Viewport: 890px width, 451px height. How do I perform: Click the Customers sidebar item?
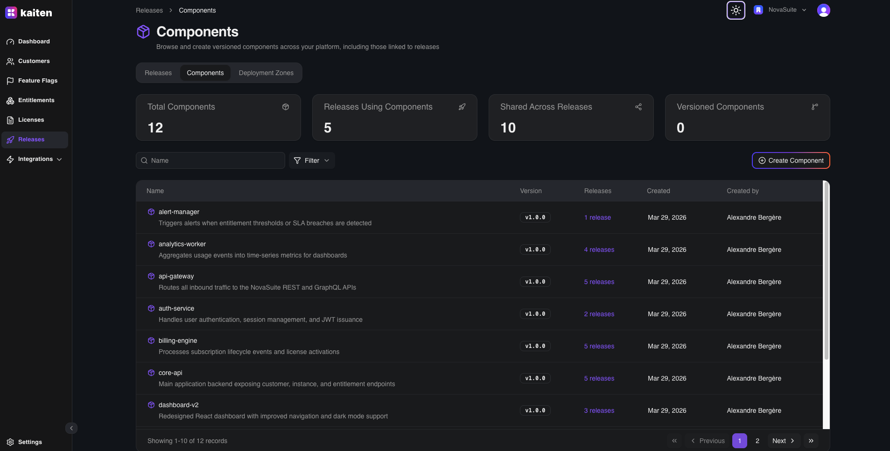coord(34,61)
